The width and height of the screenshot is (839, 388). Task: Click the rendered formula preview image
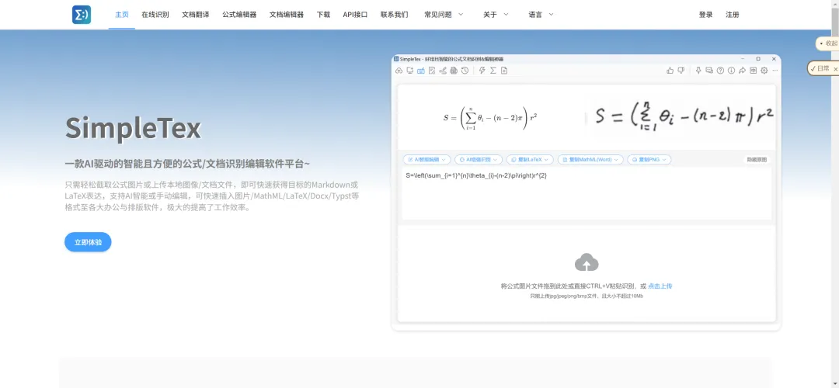click(x=489, y=118)
